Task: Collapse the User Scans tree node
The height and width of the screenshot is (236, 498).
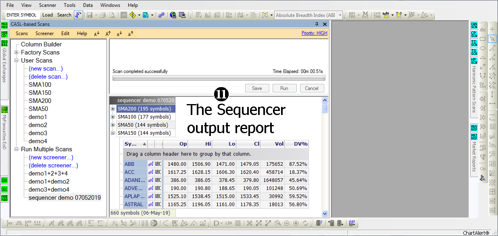Action: click(17, 61)
